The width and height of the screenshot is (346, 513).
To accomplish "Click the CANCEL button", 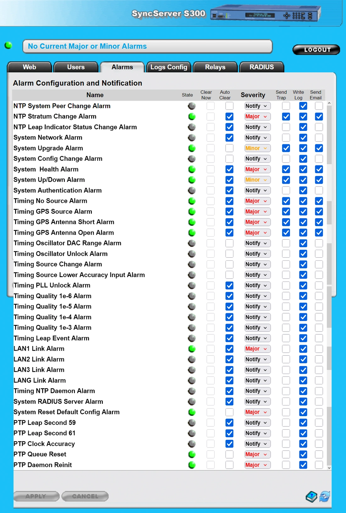I will tap(85, 496).
